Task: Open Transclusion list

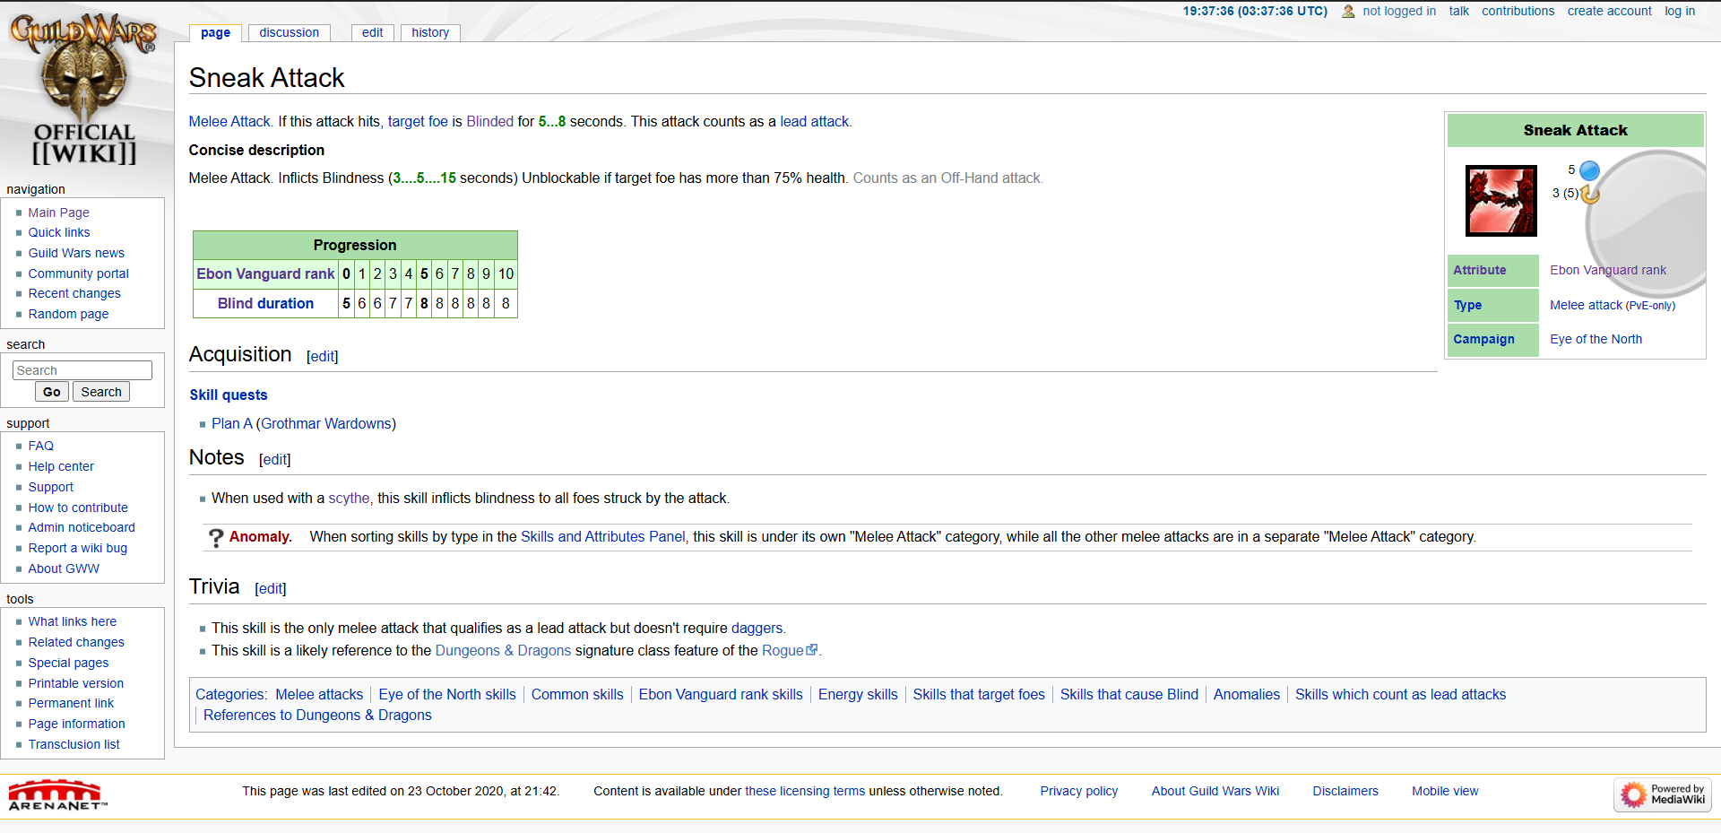Action: (74, 744)
